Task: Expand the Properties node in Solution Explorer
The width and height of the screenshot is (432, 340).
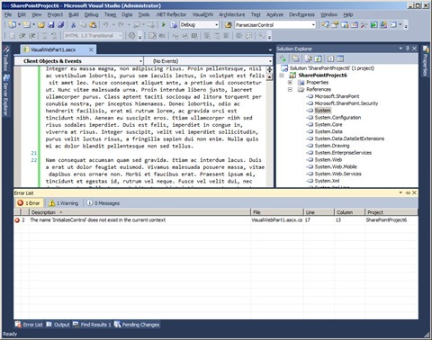Action: click(x=290, y=82)
